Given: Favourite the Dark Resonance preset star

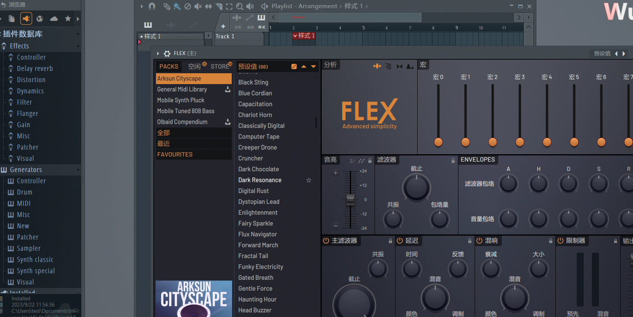Looking at the screenshot, I should (309, 180).
